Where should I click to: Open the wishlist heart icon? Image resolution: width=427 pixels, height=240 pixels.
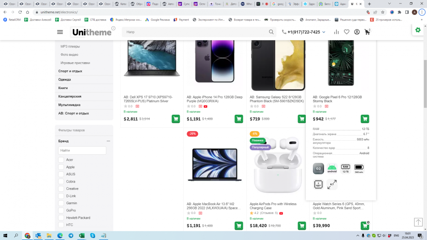pyautogui.click(x=347, y=32)
